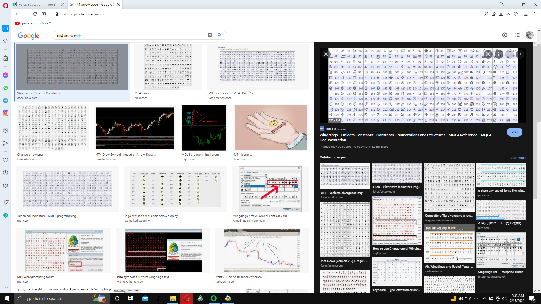Click the See more related images link

[518, 158]
